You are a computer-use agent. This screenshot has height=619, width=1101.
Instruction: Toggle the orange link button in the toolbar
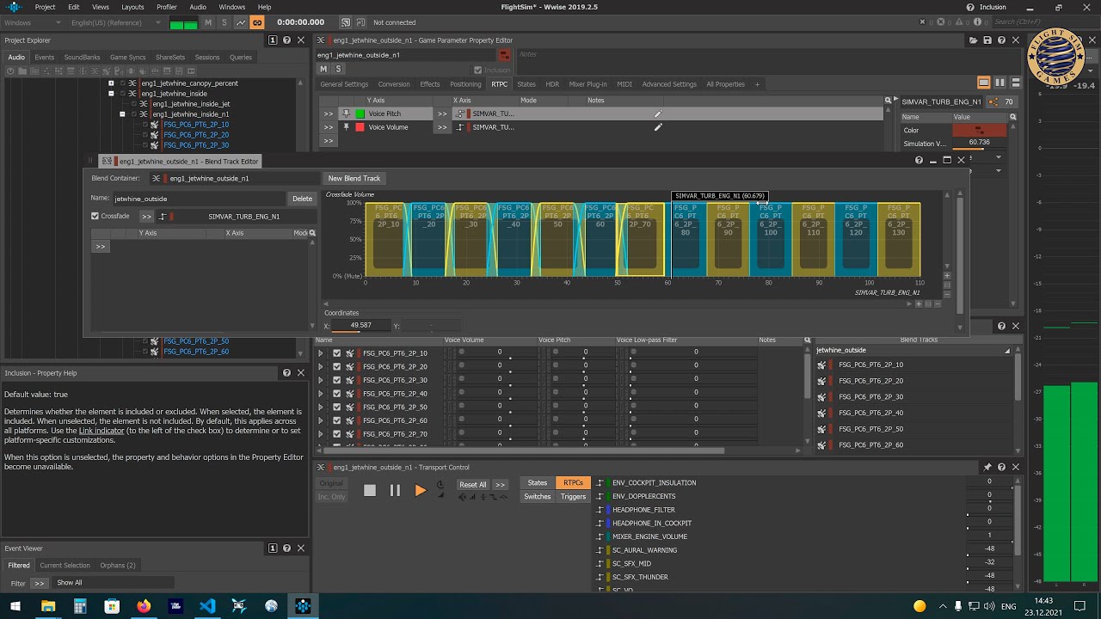pyautogui.click(x=256, y=22)
